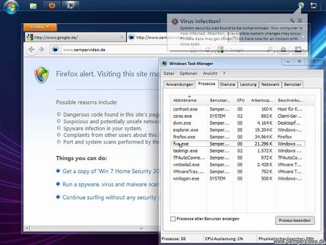This screenshot has width=326, height=245.
Task: Click the Prozess beenden button
Action: point(295,220)
